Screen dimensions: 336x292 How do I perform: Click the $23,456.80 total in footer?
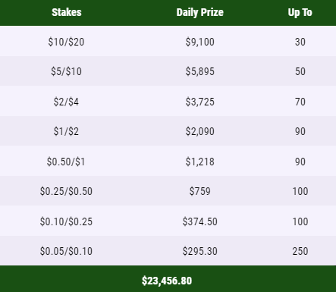click(167, 281)
